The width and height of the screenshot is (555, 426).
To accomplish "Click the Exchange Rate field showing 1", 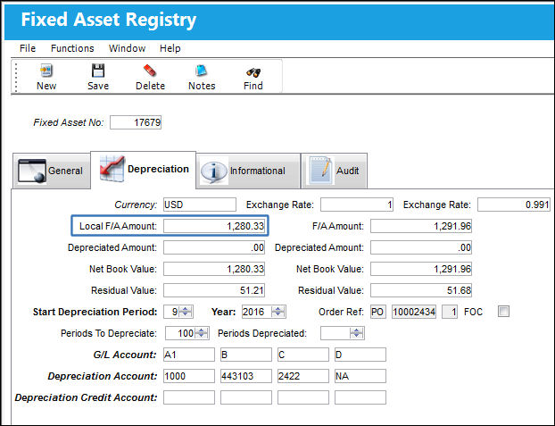I will (x=357, y=205).
